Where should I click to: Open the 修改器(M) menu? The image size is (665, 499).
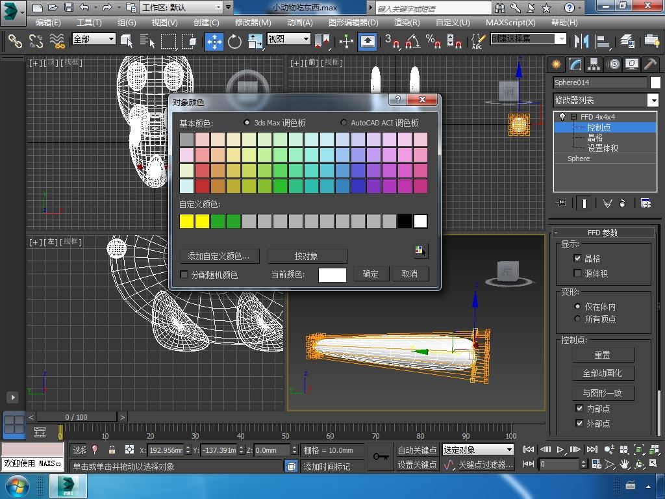pyautogui.click(x=253, y=23)
